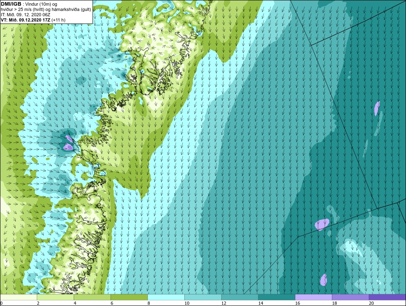406x306 pixels.
Task: Click the 4–6 m/s green legend swatch
Action: tap(92, 297)
